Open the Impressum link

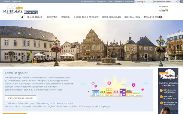coord(101,2)
